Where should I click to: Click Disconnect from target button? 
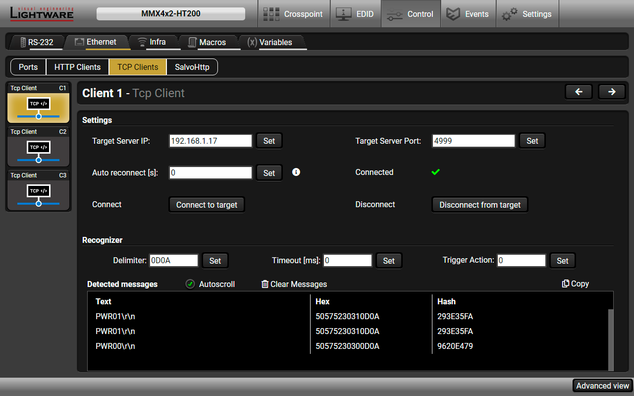(x=480, y=205)
